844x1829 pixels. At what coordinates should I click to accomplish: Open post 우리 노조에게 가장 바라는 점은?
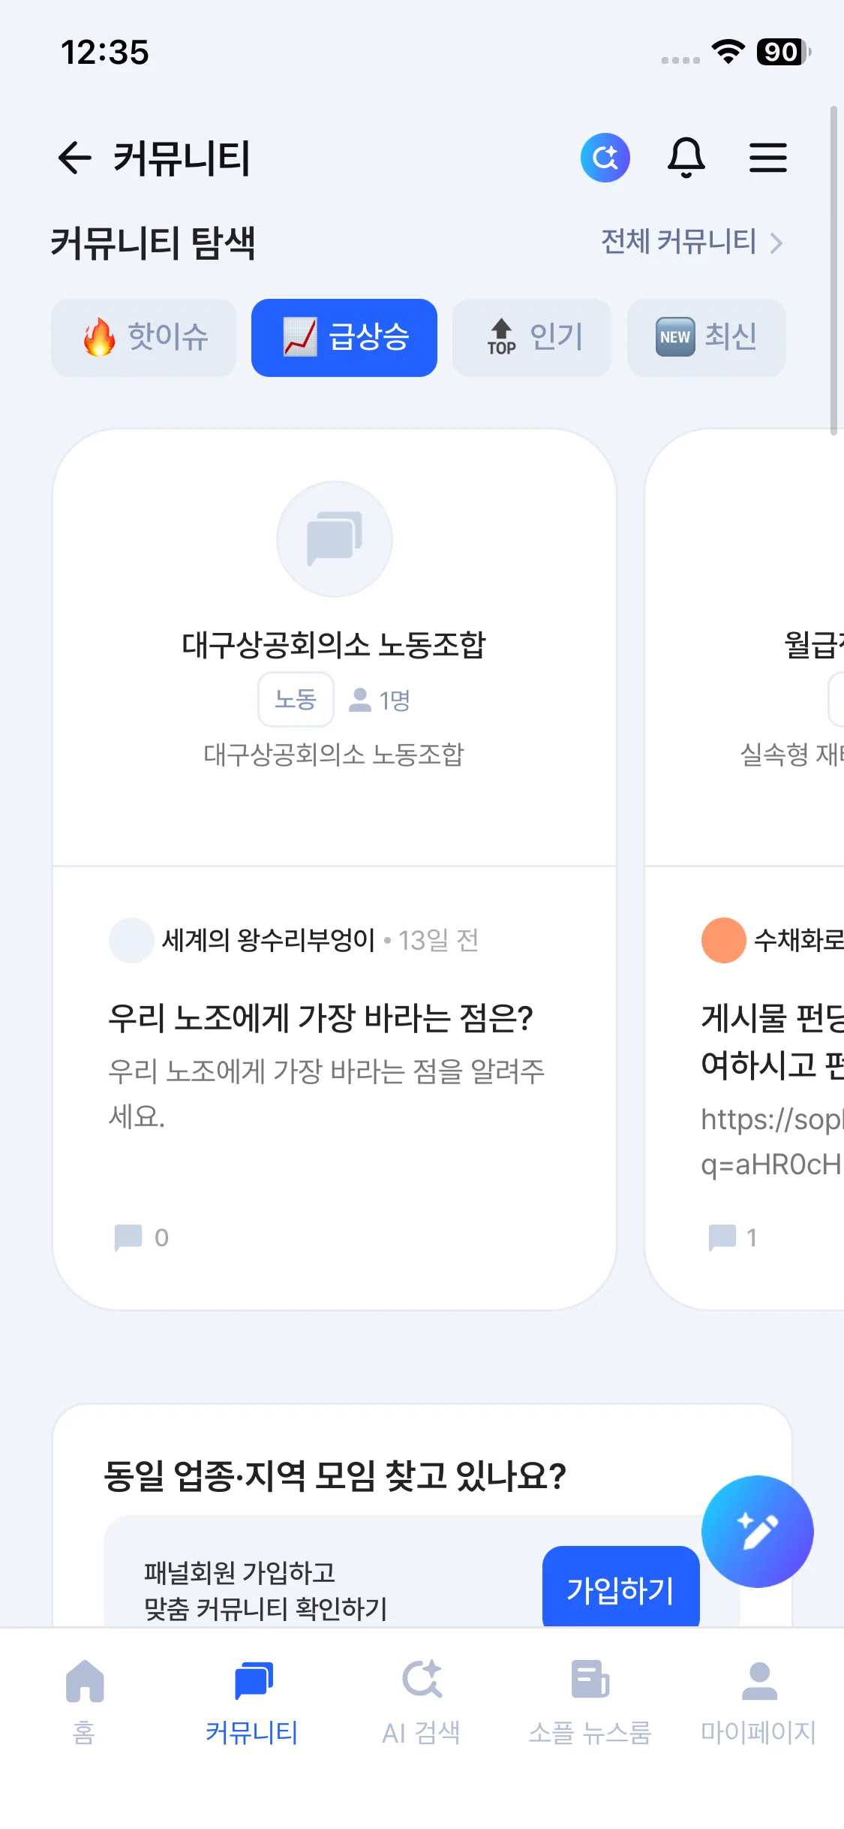click(320, 1018)
